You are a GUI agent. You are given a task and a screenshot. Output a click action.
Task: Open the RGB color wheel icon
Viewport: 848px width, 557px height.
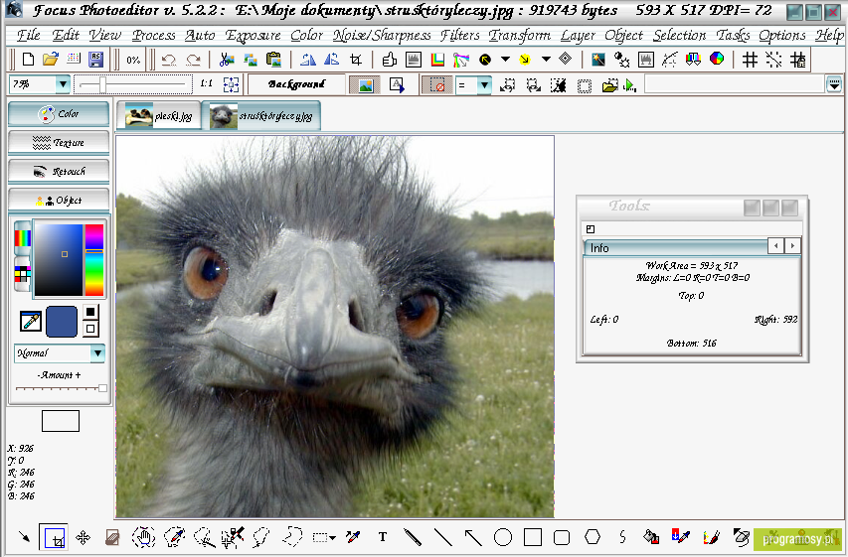pyautogui.click(x=717, y=59)
